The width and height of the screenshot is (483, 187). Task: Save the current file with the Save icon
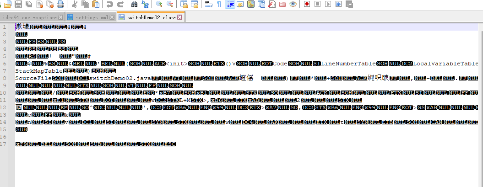pos(18,4)
